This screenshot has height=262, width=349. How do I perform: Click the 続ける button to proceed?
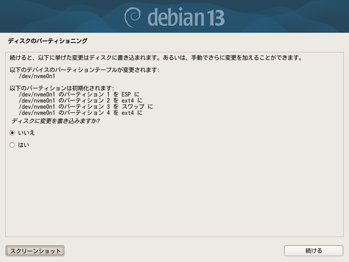click(314, 251)
